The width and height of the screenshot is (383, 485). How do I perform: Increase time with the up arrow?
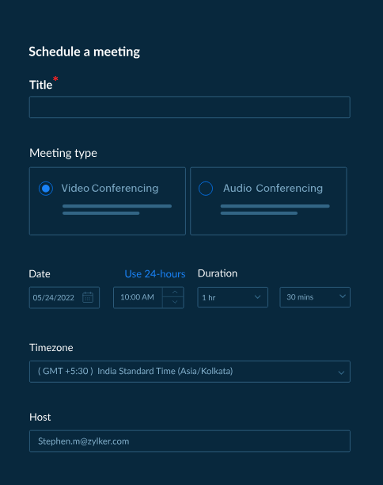pyautogui.click(x=175, y=292)
